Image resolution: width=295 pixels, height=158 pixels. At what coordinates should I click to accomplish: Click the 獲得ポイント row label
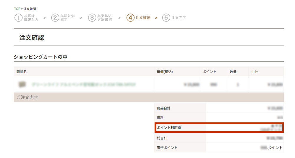point(167,148)
